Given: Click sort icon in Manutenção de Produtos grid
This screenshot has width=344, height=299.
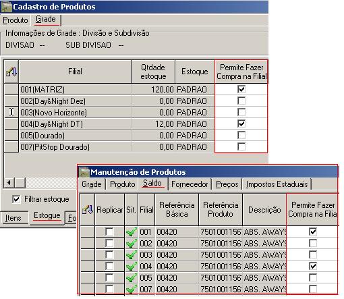Looking at the screenshot, I should (x=88, y=209).
